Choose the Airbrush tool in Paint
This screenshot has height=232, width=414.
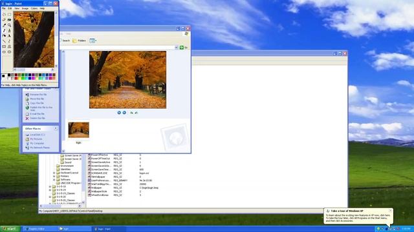pos(4,36)
